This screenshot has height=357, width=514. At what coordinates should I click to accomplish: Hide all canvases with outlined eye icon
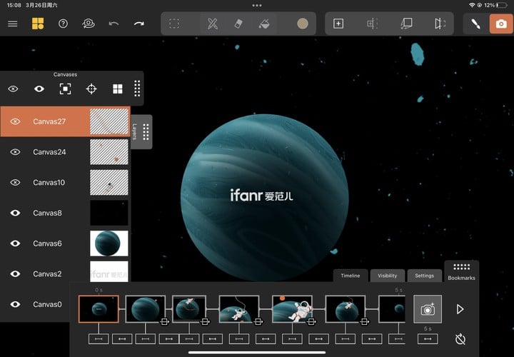coord(13,89)
